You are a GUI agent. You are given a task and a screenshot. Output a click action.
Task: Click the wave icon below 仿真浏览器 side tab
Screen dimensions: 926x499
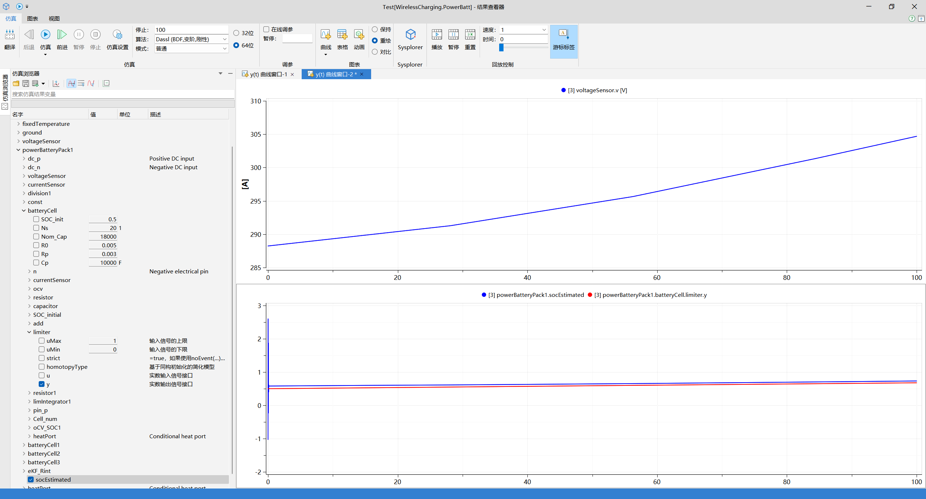click(5, 107)
